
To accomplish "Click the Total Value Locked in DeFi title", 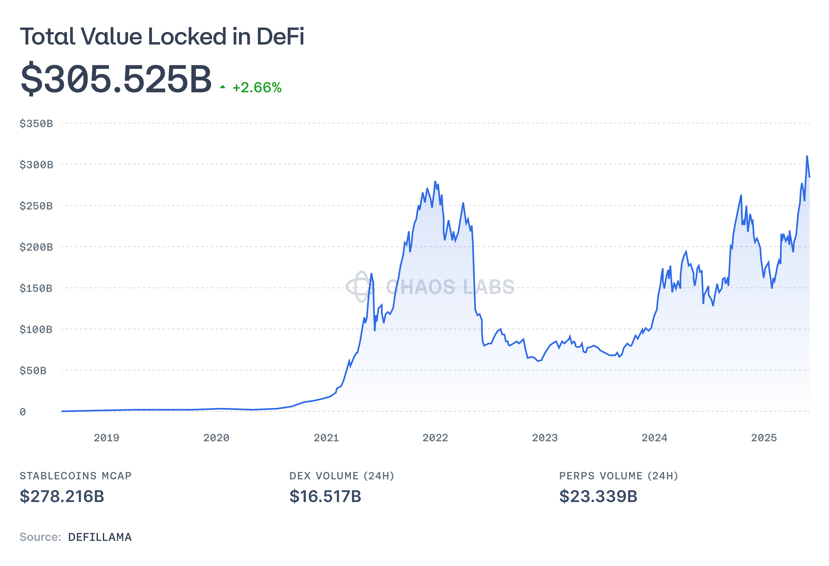I will pyautogui.click(x=162, y=36).
